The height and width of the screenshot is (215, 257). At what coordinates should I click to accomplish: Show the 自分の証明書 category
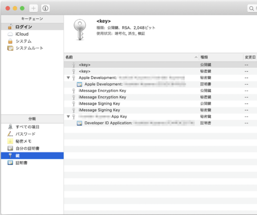pyautogui.click(x=32, y=148)
